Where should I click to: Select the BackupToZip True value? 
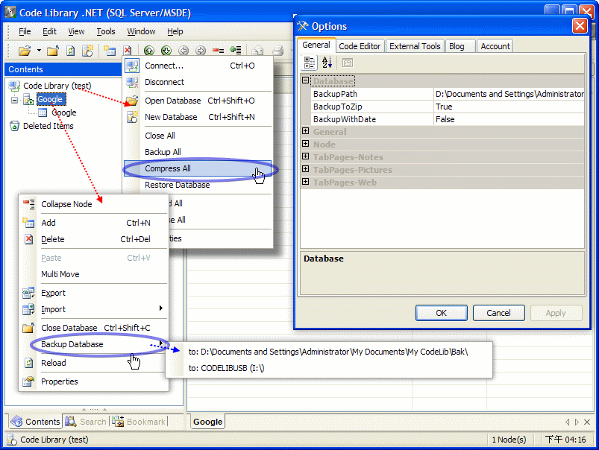coord(509,107)
